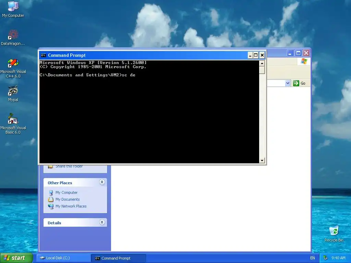Viewport: 351px width, 263px height.
Task: Switch to Local Disk (C:) taskbar button
Action: (63, 258)
